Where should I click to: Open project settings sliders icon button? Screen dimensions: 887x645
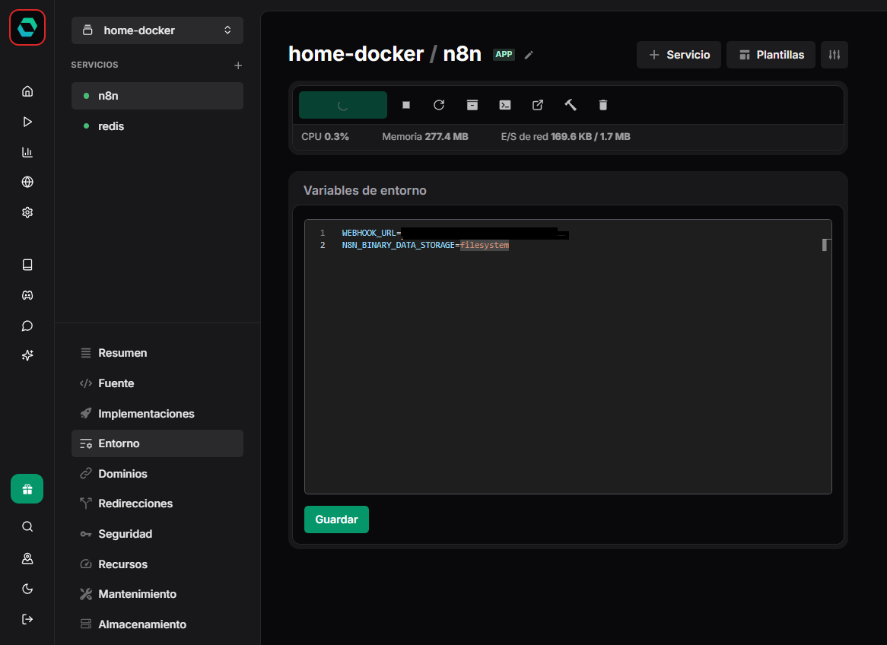click(835, 55)
